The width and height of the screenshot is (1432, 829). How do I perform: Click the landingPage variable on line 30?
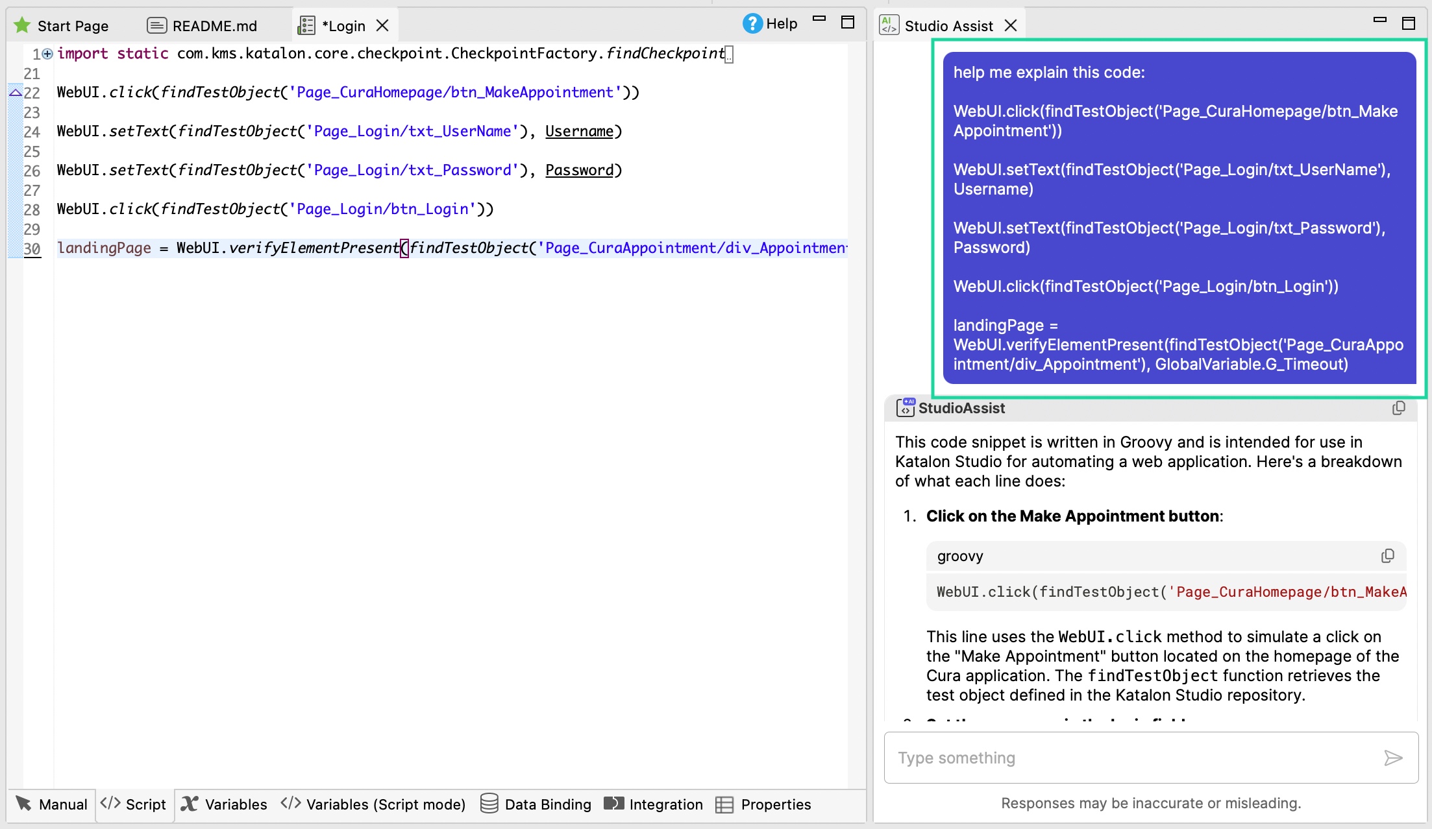pos(104,248)
